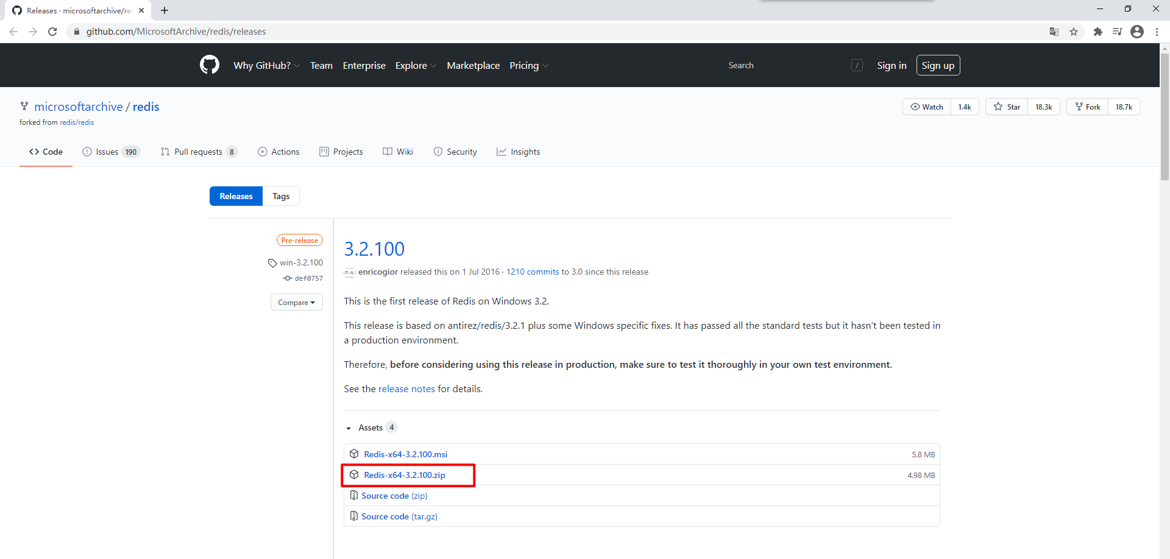Collapse the Assets section triangle
The width and height of the screenshot is (1170, 559).
coord(349,428)
